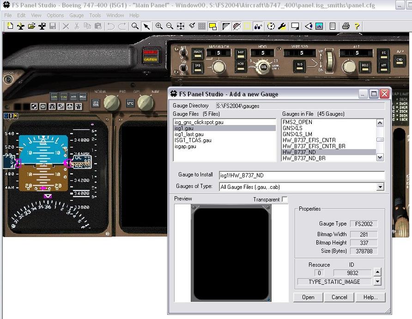
Task: Click the resource ID up arrow
Action: tap(377, 272)
